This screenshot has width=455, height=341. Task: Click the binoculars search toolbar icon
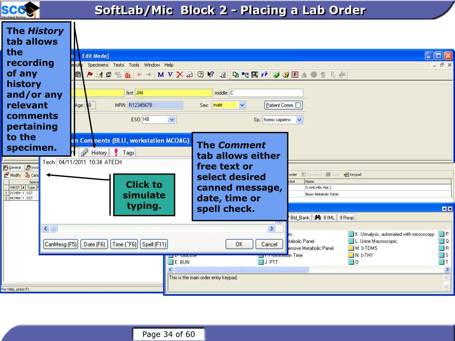tap(255, 75)
